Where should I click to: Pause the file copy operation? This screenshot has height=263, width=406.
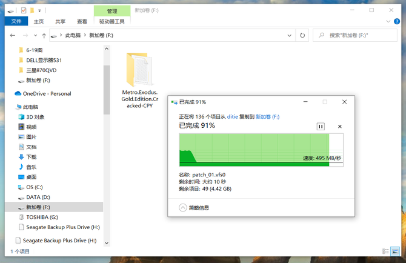click(321, 126)
